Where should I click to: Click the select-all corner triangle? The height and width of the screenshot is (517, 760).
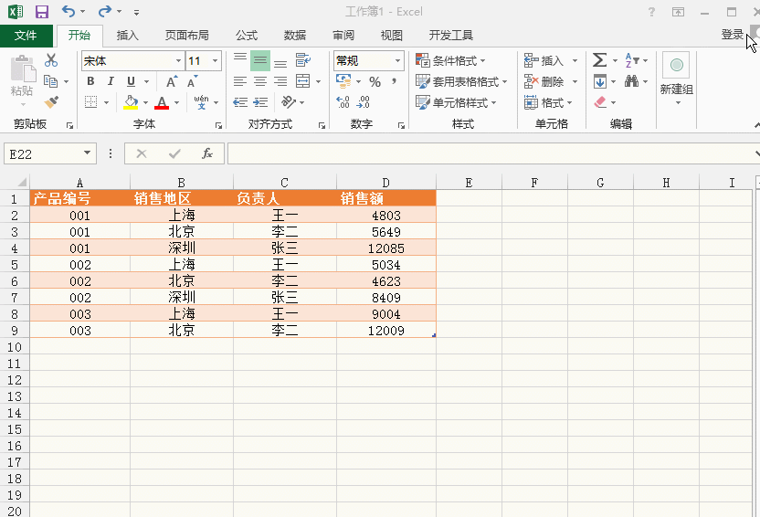(x=22, y=182)
